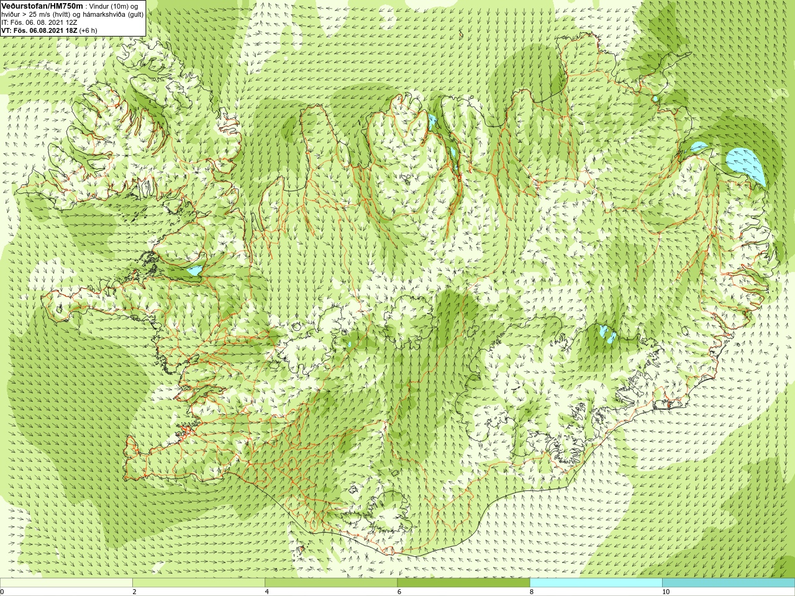Screen dimensions: 795x596
Task: Click the 'IT: Fös. 06. 08. 2021 12Z' line
Action: pyautogui.click(x=39, y=22)
